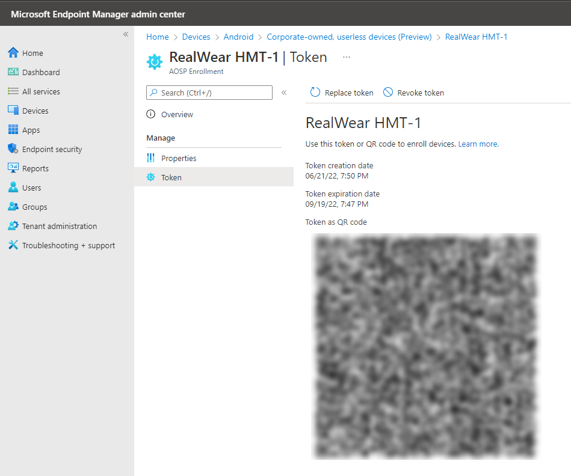Click the Properties bars icon
Viewport: 571px width, 476px height.
tap(151, 158)
